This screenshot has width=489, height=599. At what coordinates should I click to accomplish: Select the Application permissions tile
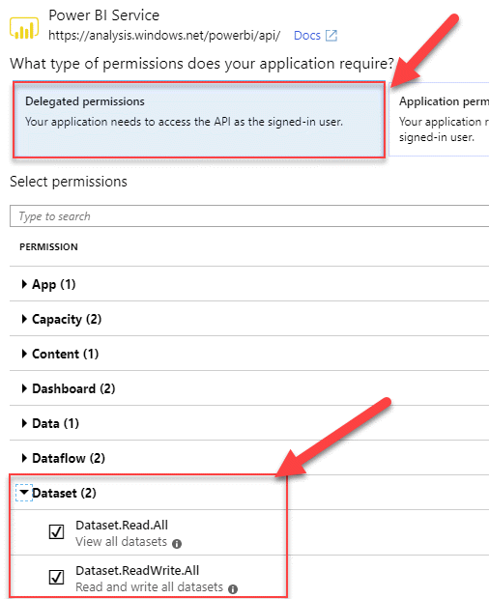[x=440, y=119]
